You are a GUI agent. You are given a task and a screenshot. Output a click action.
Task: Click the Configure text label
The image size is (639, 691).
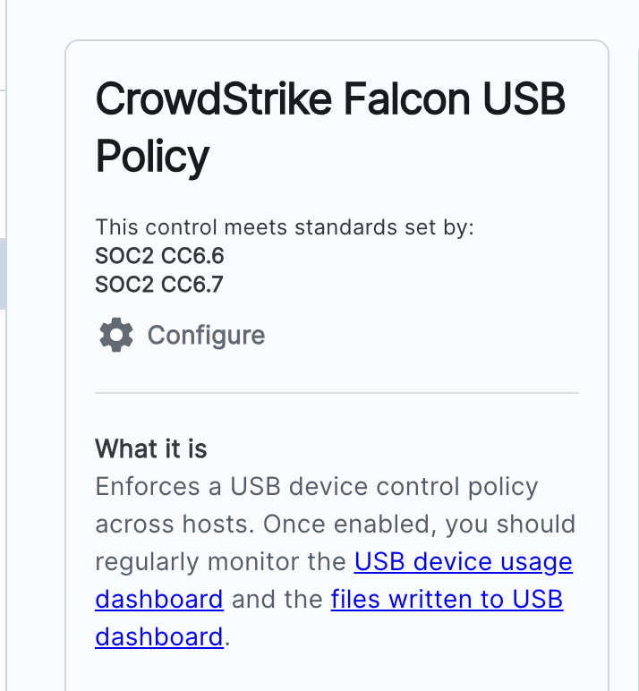[206, 336]
